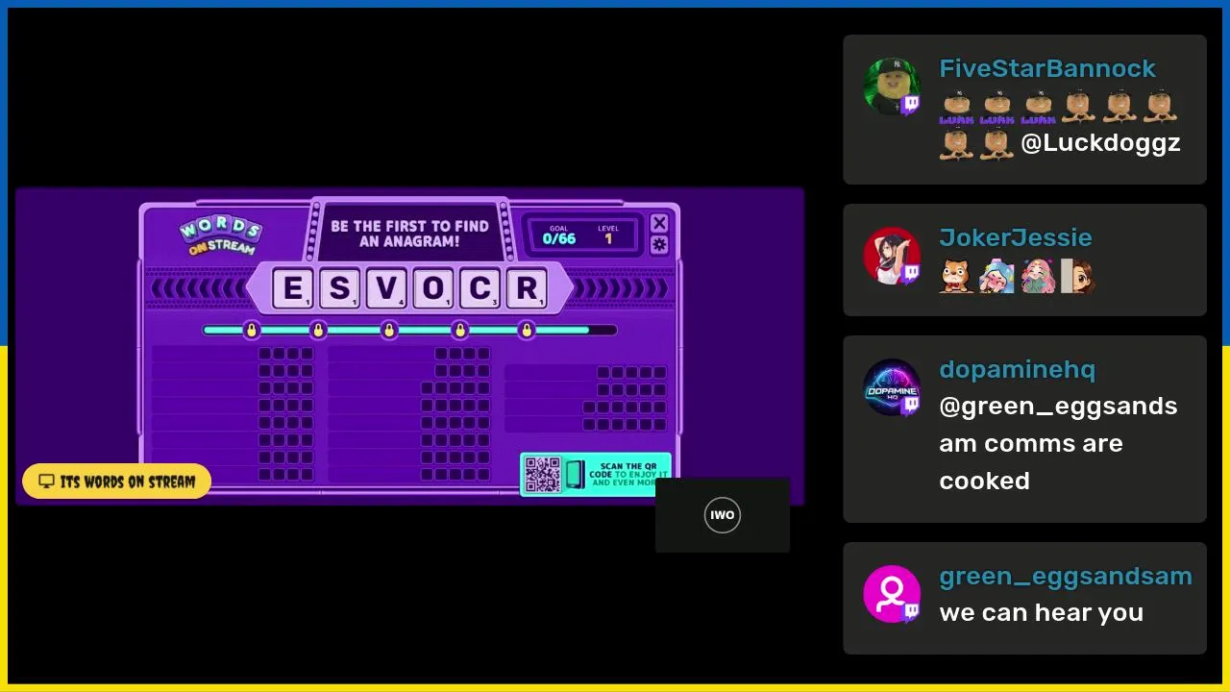Click the pink-haired emote from JokerJessie
This screenshot has height=692, width=1230.
coord(1038,276)
